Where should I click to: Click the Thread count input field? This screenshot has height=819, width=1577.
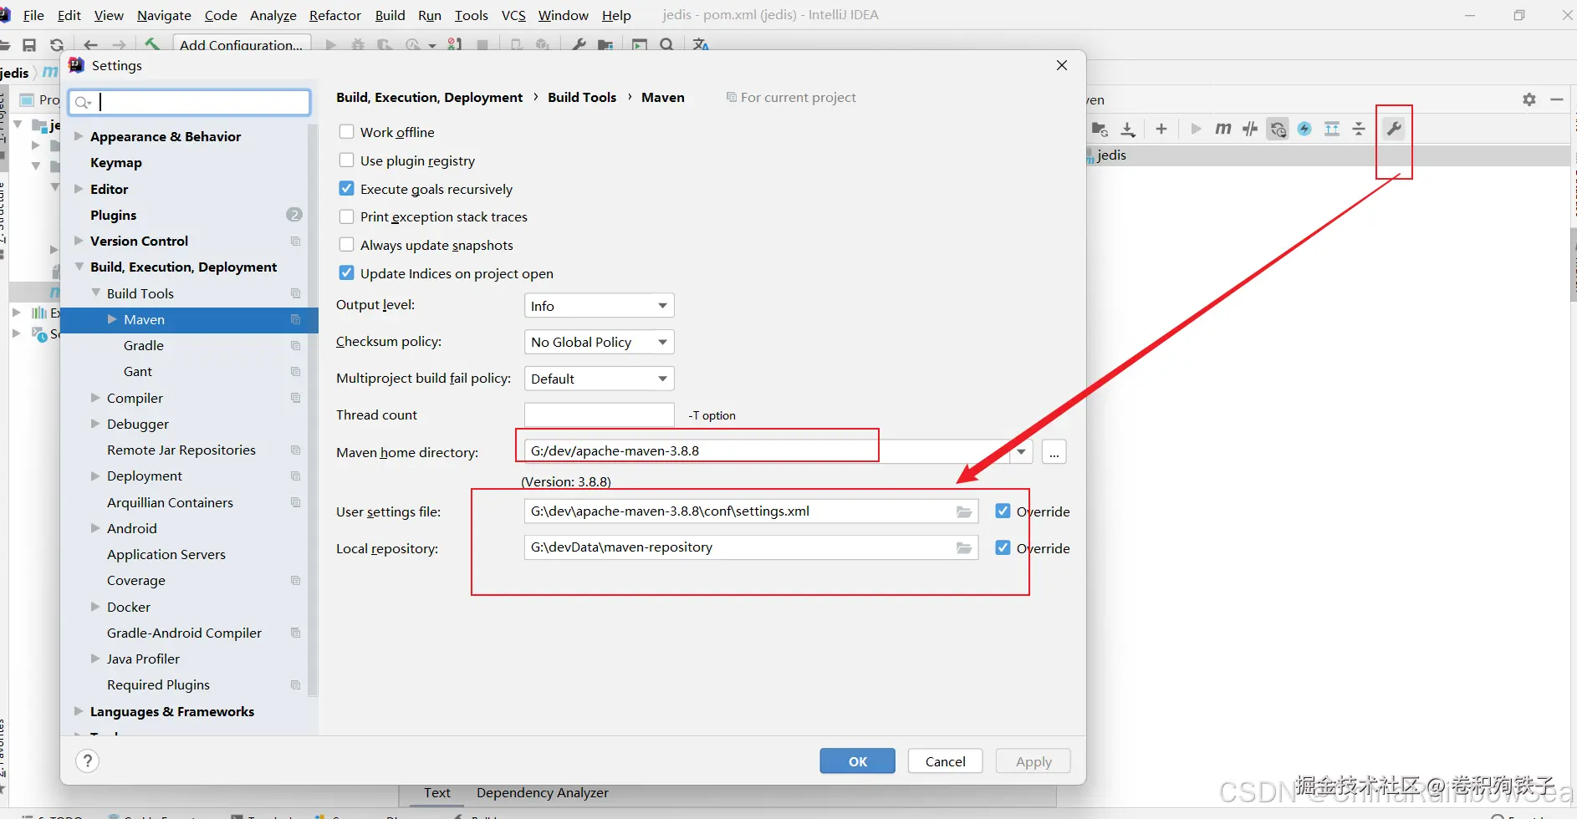point(599,415)
